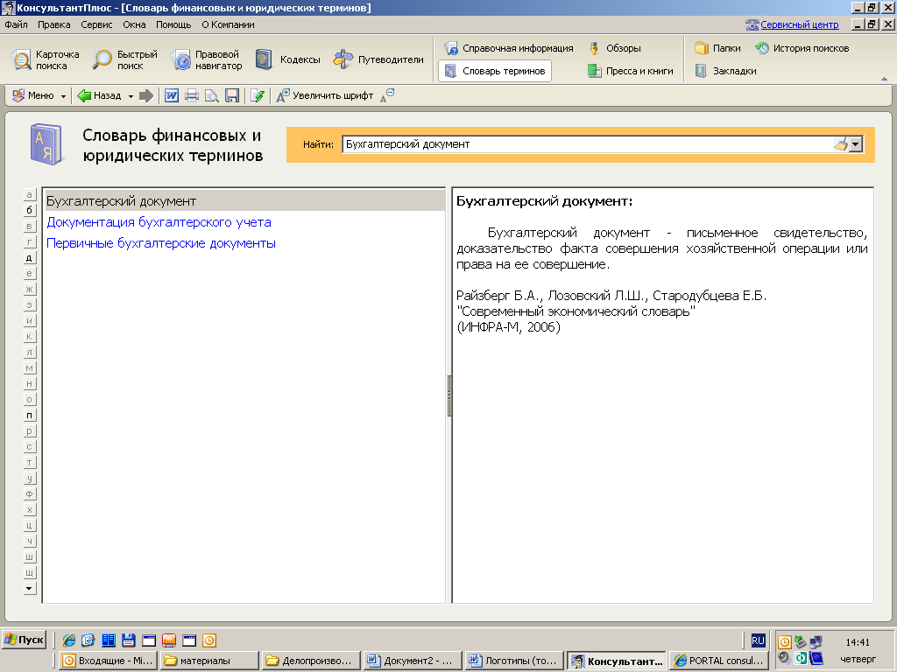
Task: Open the О Компании menu
Action: pos(228,24)
